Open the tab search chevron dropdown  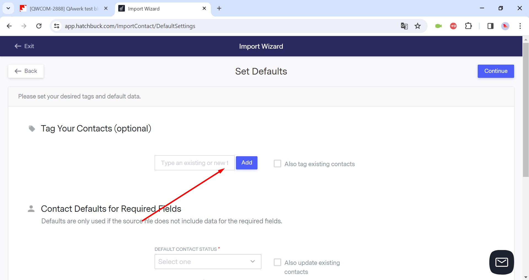8,8
